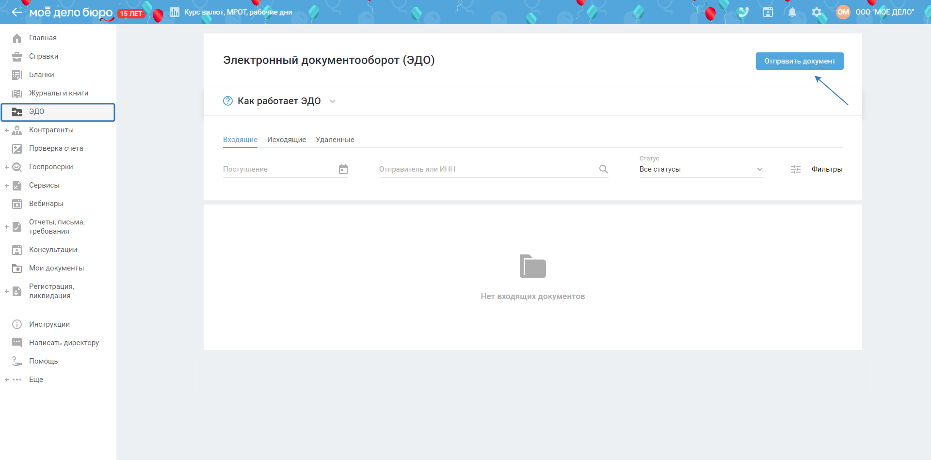Click Курс валют, МРОТ, рабочие дни
The image size is (931, 460).
coord(238,12)
